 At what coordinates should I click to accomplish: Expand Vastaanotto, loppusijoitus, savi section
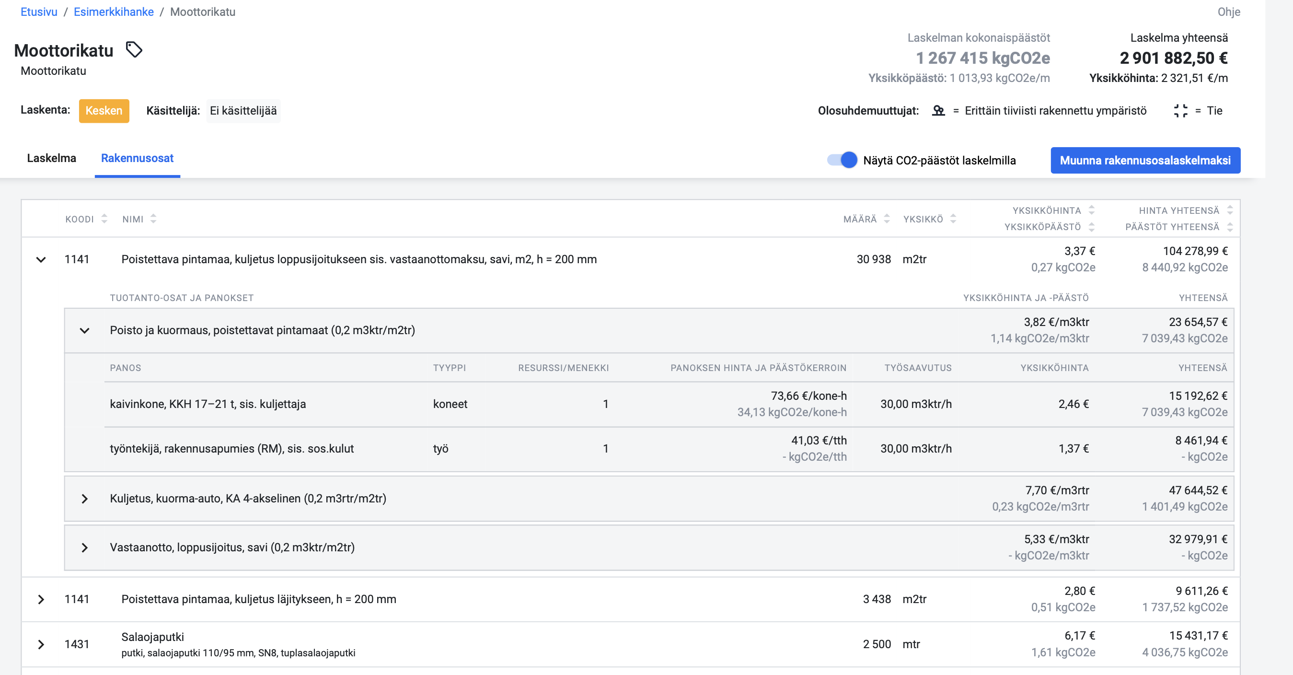(x=84, y=547)
